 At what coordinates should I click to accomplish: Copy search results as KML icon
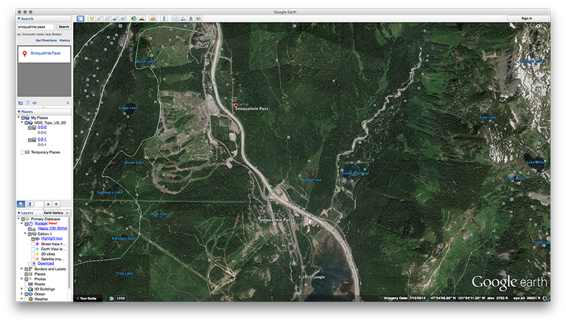27,103
